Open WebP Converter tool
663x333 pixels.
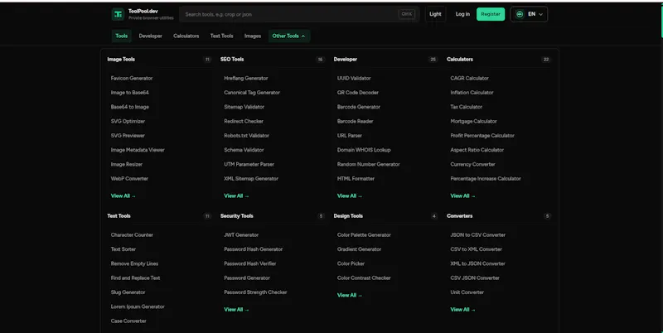click(x=129, y=179)
